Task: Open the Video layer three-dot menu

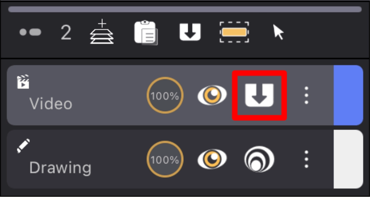Action: [306, 95]
